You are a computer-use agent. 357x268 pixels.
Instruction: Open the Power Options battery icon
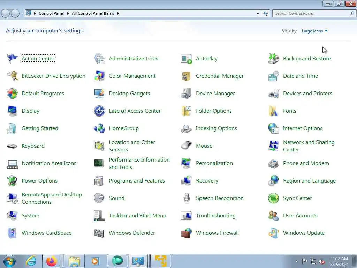pos(12,181)
